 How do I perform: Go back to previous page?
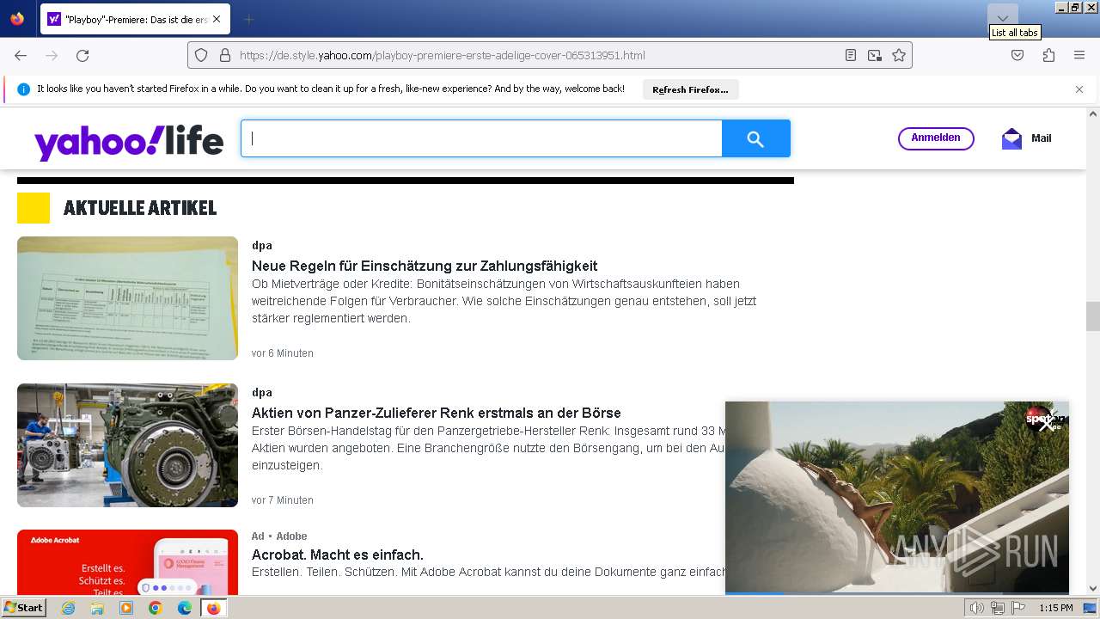pos(21,55)
